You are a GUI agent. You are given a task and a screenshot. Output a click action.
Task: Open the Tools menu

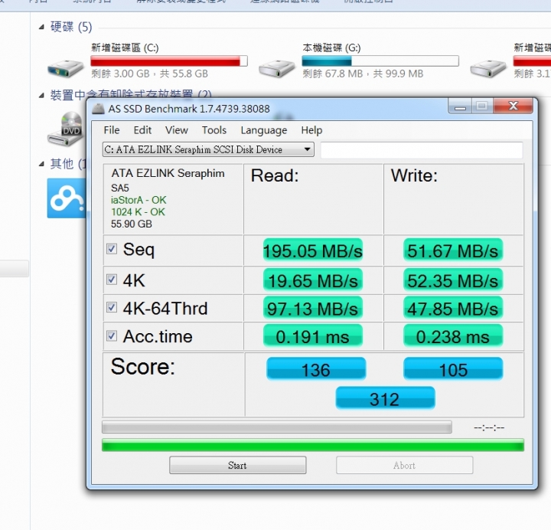(214, 130)
